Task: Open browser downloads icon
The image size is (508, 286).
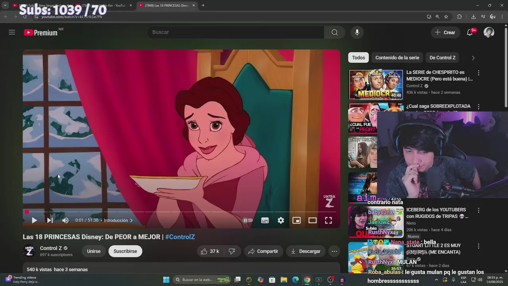Action: pyautogui.click(x=473, y=17)
